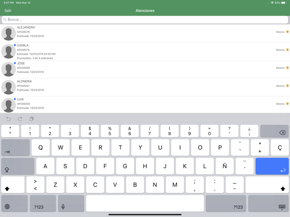Tap the left Shift key

[13, 185]
